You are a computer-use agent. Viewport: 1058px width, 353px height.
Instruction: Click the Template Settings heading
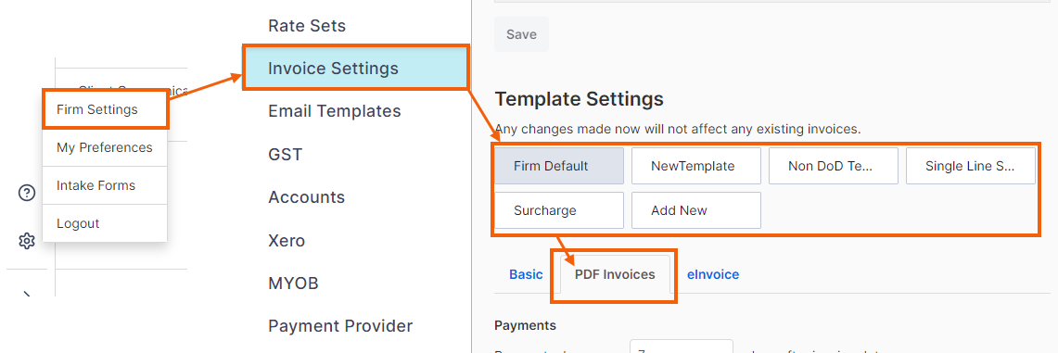point(579,99)
